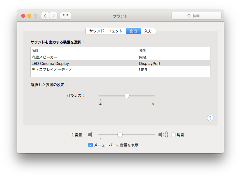Show all preferences grid icon

coord(66,16)
